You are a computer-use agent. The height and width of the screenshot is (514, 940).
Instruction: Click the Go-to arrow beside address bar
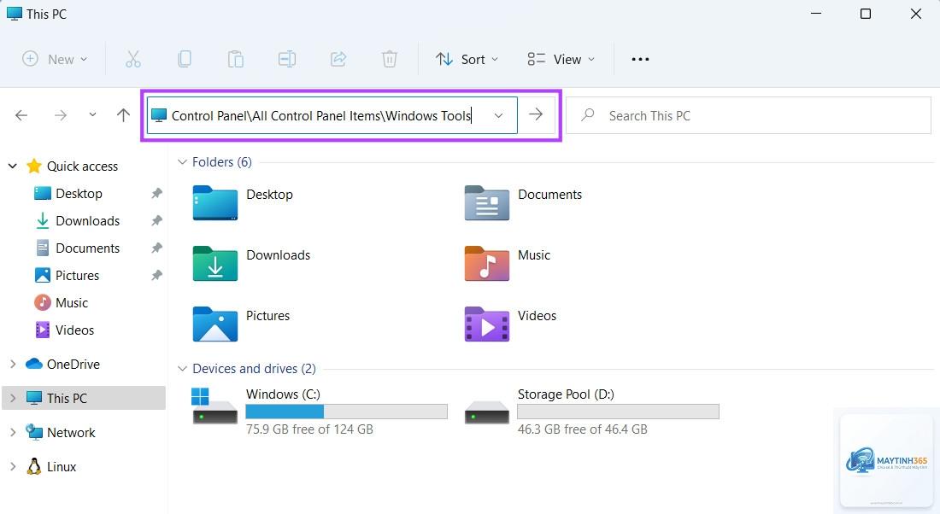point(536,114)
